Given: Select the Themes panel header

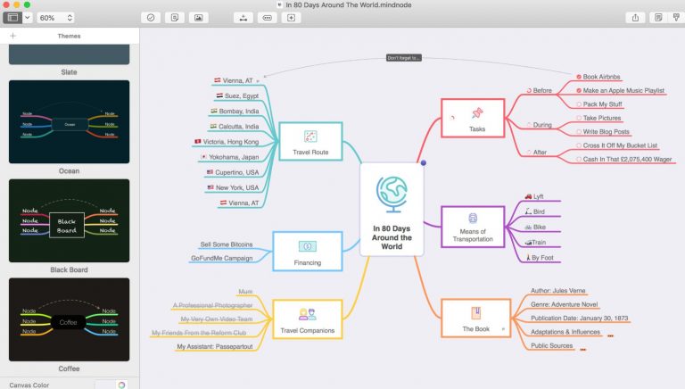Looking at the screenshot, I should coord(69,36).
